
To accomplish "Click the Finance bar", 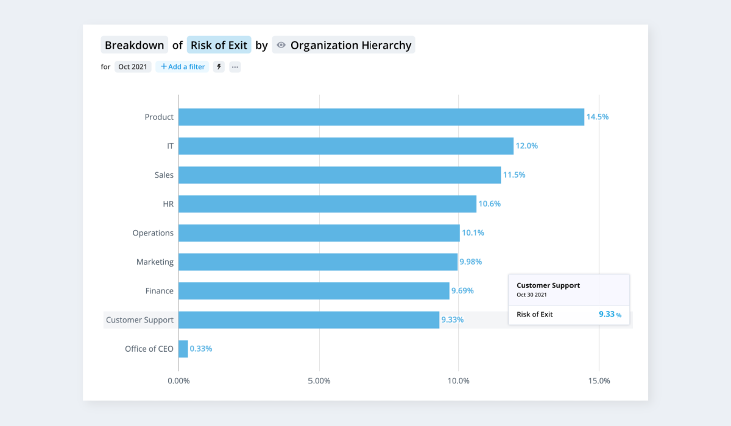I will click(314, 291).
